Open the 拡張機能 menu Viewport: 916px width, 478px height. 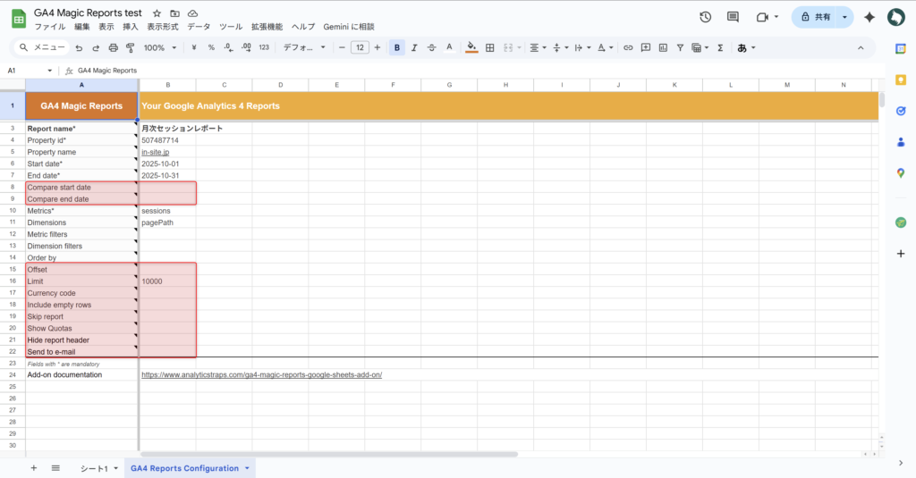(266, 27)
